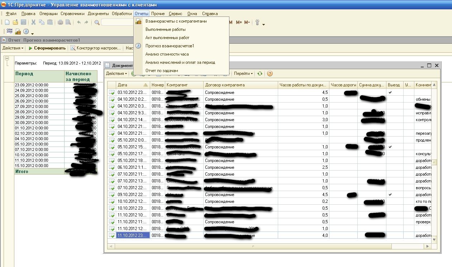Open the Документы menu
The height and width of the screenshot is (267, 452).
click(x=98, y=14)
